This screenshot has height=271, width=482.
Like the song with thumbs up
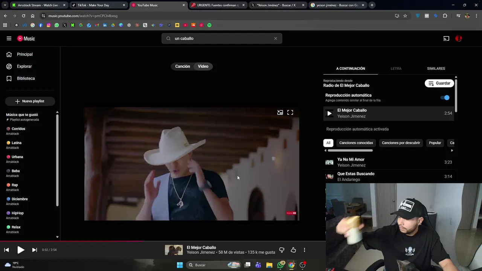293,250
